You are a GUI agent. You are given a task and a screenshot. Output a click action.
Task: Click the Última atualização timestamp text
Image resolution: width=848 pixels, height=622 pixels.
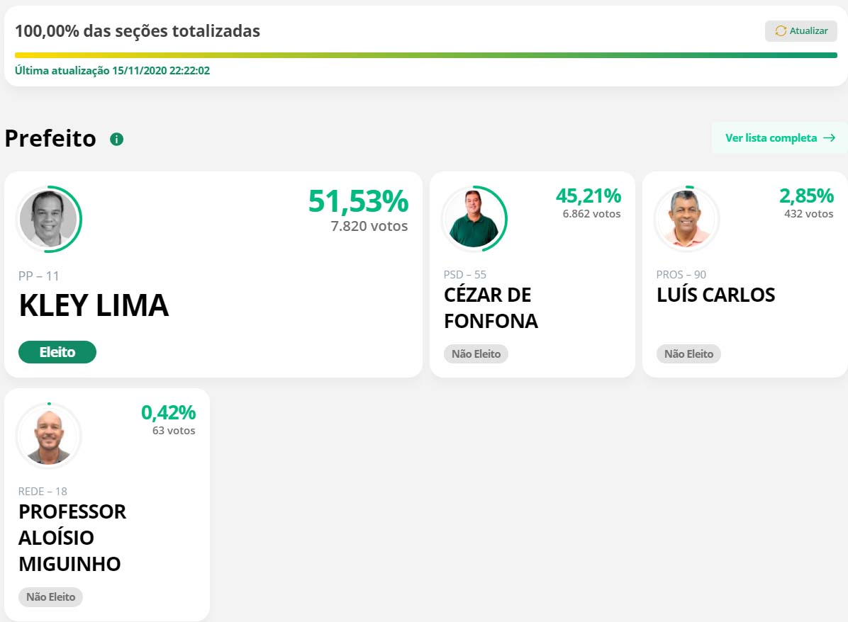[x=112, y=71]
